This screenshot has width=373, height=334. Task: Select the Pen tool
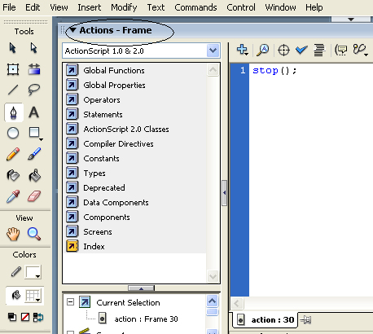pos(14,112)
